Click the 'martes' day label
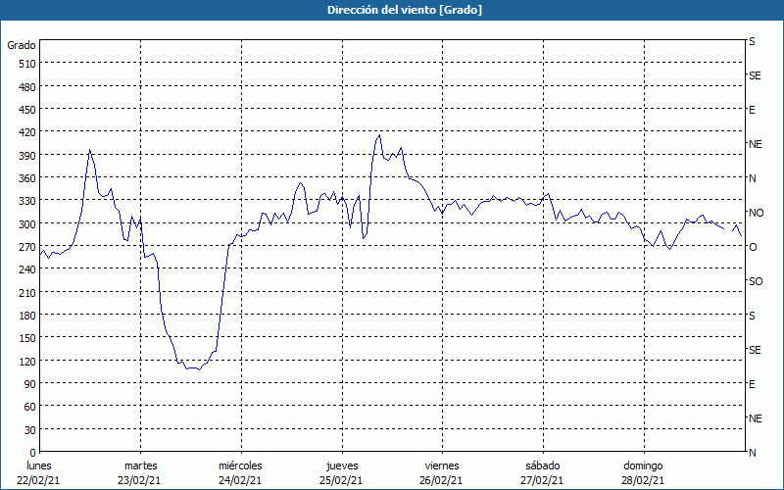Image resolution: width=784 pixels, height=490 pixels. point(140,466)
